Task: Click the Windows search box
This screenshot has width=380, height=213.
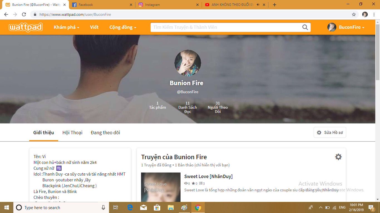Action: (x=61, y=207)
